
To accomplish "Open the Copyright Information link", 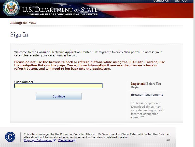I will [x=38, y=140].
